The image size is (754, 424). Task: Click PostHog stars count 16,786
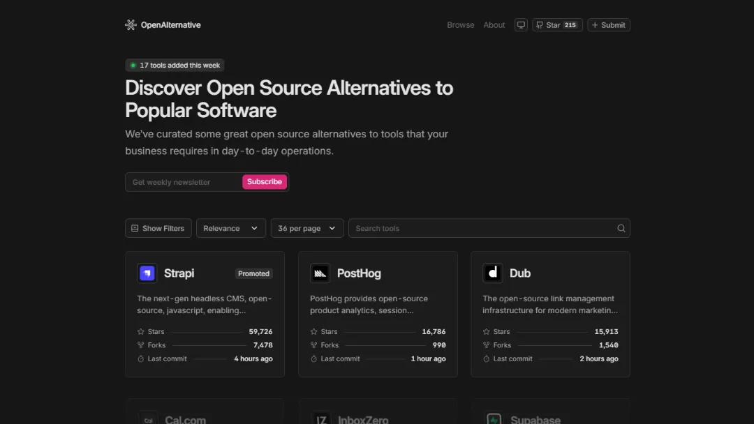tap(434, 331)
